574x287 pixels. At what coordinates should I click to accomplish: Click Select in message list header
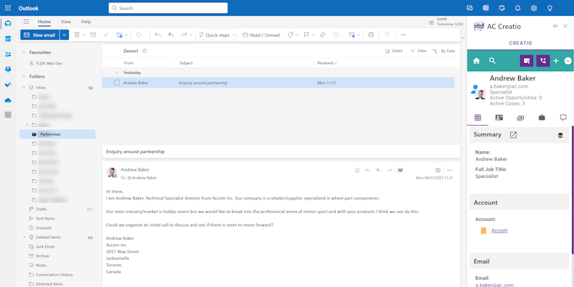coord(394,51)
